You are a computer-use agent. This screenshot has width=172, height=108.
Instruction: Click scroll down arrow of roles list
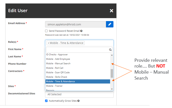tap(112, 89)
